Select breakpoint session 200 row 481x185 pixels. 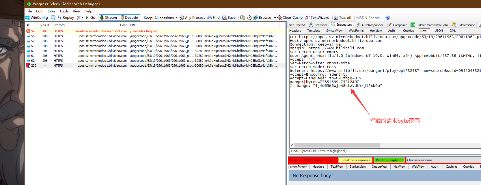pyautogui.click(x=155, y=66)
